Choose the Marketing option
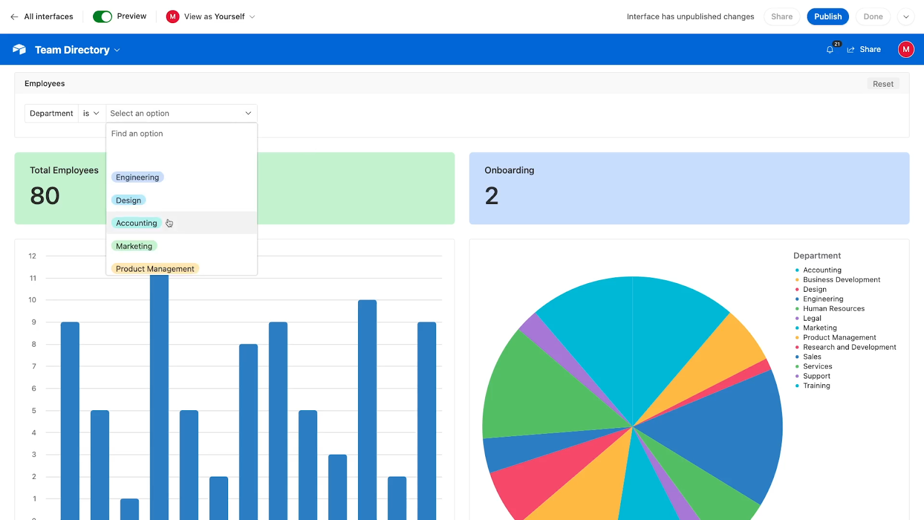 [134, 246]
